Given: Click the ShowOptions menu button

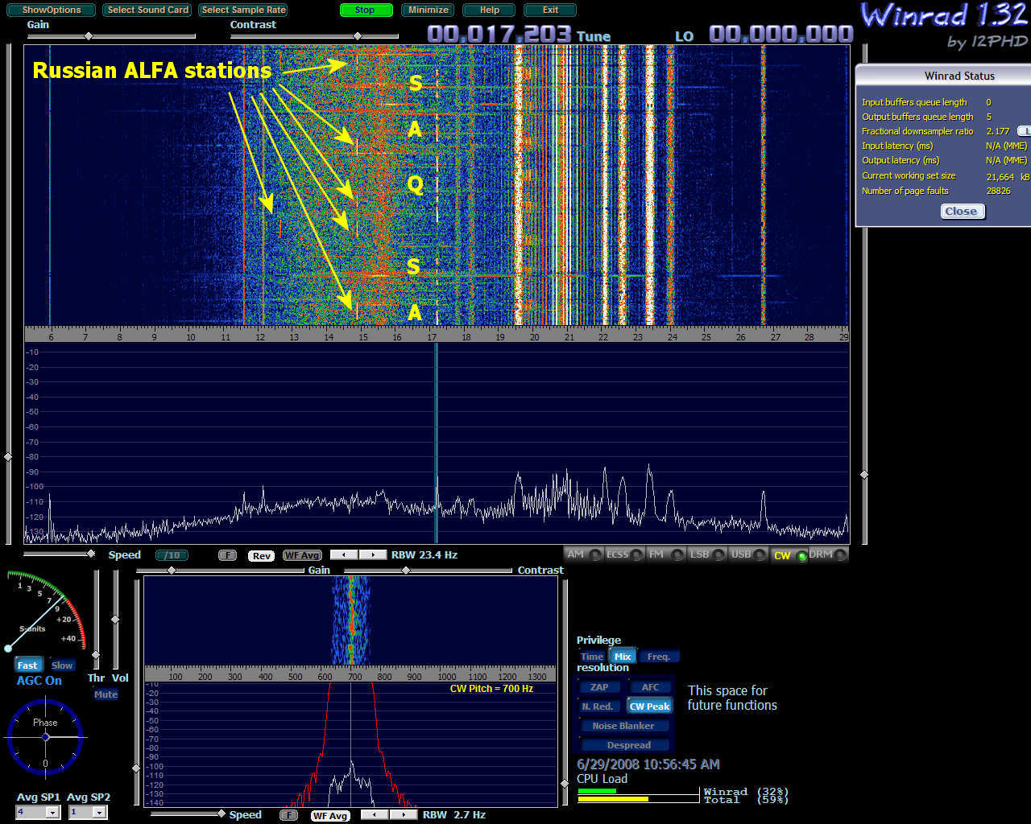Looking at the screenshot, I should (52, 10).
